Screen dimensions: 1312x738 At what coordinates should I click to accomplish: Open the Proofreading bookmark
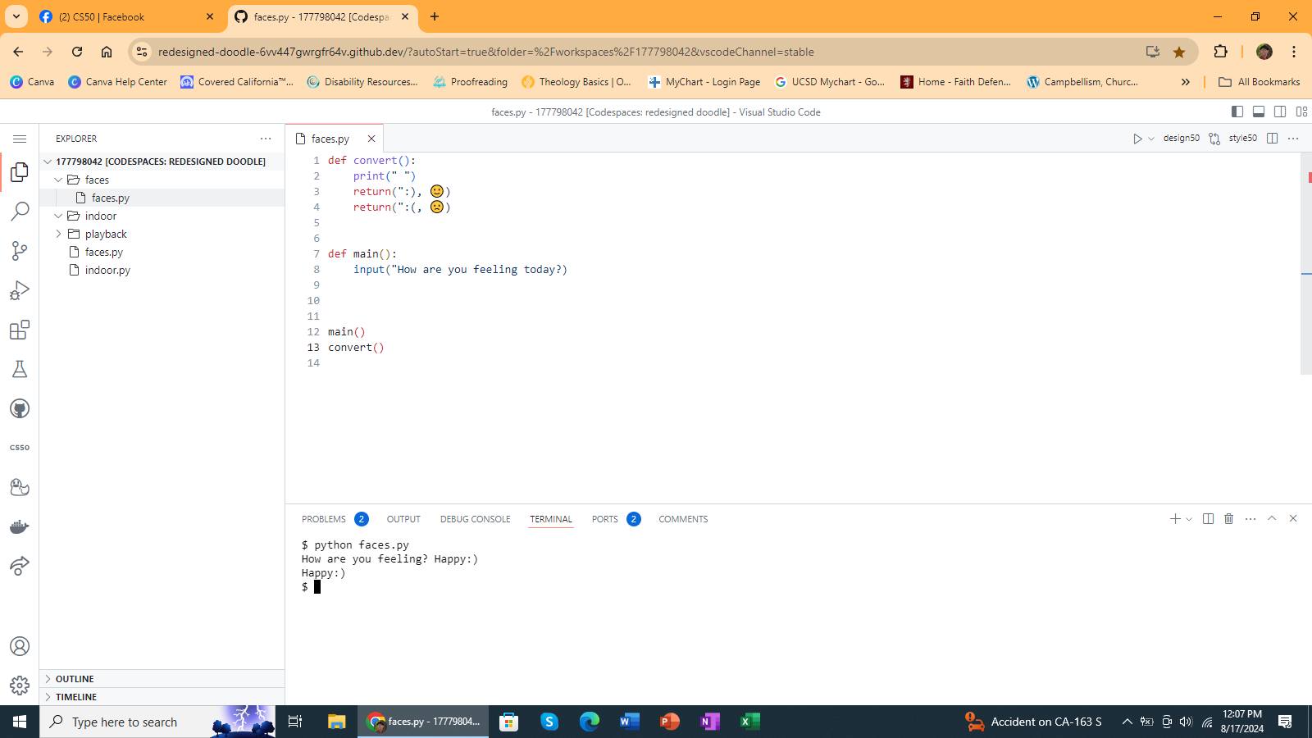(470, 82)
